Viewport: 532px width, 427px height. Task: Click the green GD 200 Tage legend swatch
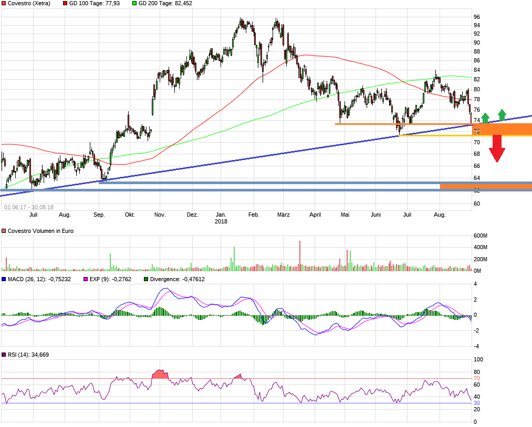134,3
